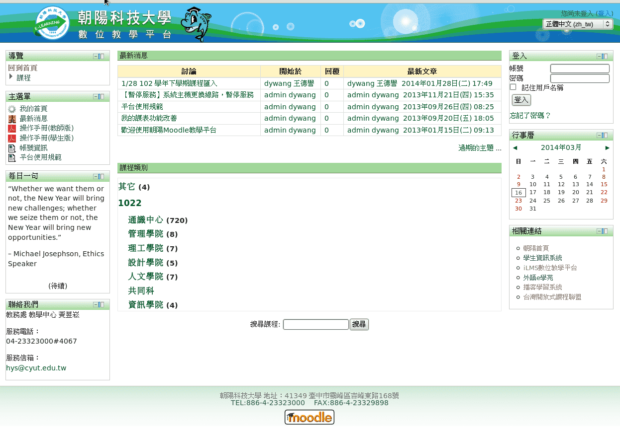
Task: Click the PDF icon for 操作手冊(教師版)
Action: tap(12, 129)
